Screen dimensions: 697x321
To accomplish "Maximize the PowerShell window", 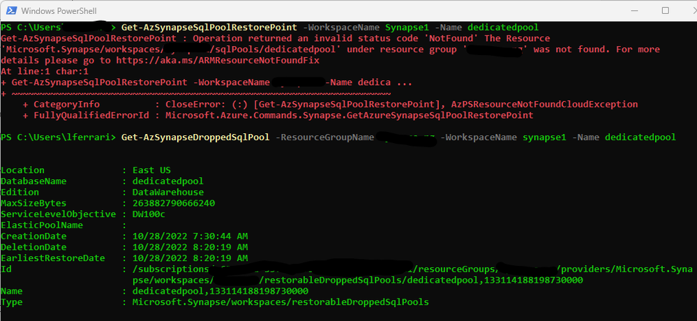I will pos(665,10).
